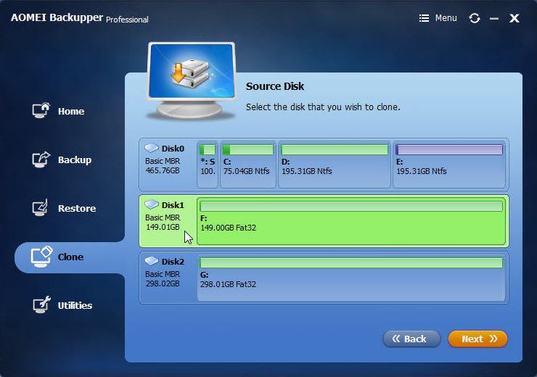Viewport: 537px width, 377px height.
Task: Click the G: partition usage bar
Action: (x=351, y=262)
